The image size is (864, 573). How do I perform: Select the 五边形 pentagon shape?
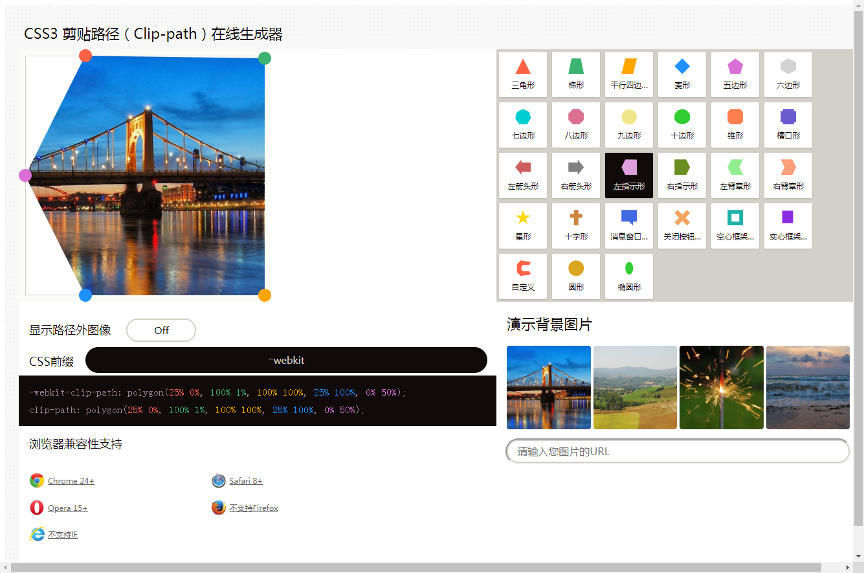(x=735, y=74)
